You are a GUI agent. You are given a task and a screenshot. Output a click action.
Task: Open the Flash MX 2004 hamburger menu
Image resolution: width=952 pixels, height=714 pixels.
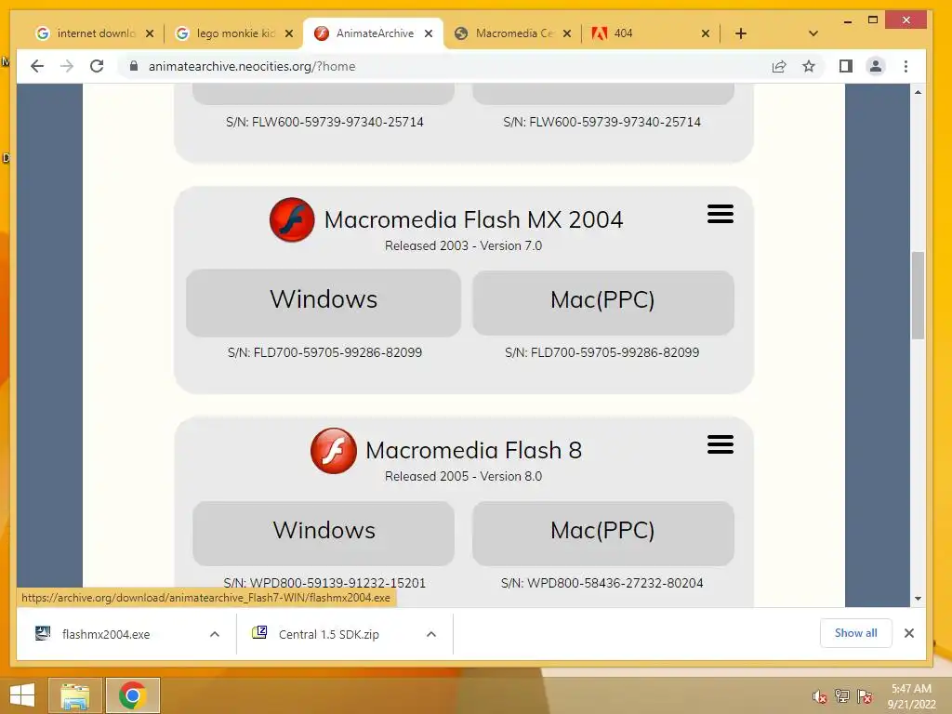pos(721,214)
